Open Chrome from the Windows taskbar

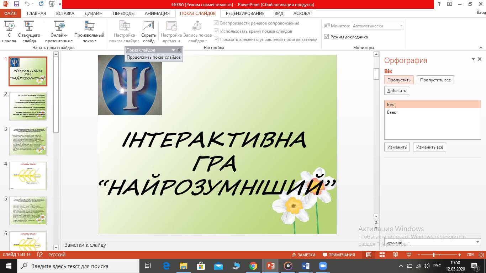pos(253,266)
